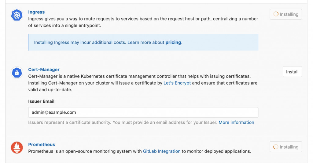Image resolution: width=313 pixels, height=163 pixels.
Task: Focus the Issuer Email input field
Action: (143, 112)
